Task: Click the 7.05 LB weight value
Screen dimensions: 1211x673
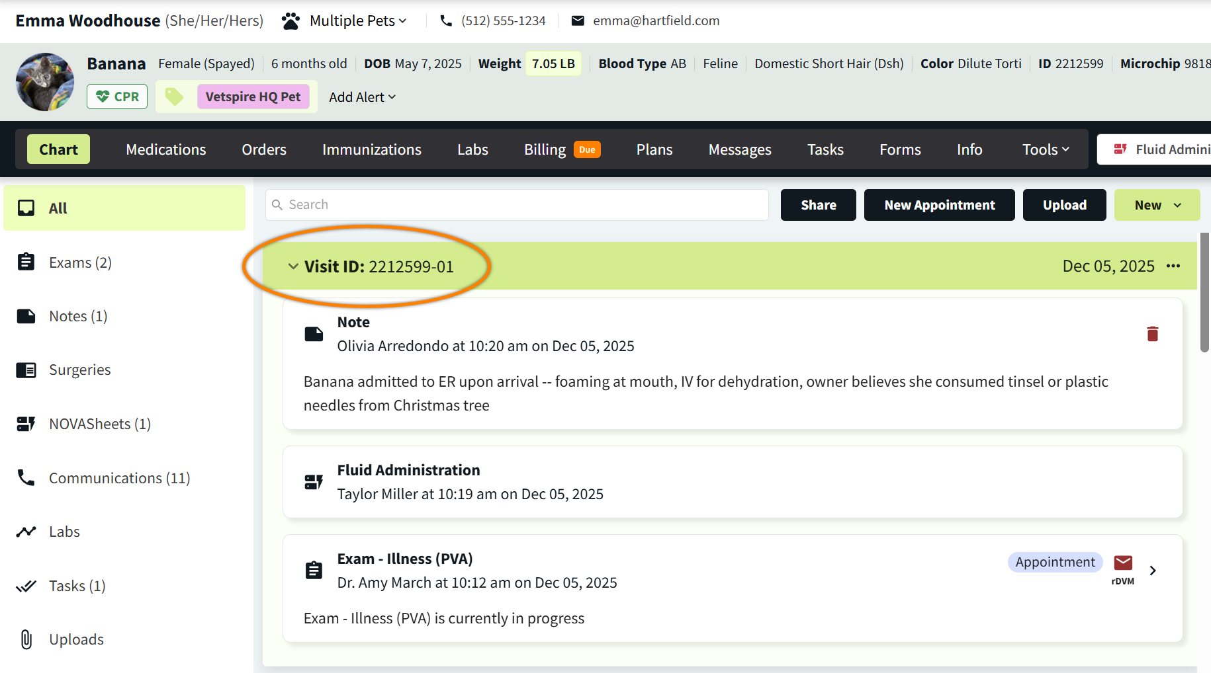Action: 553,63
